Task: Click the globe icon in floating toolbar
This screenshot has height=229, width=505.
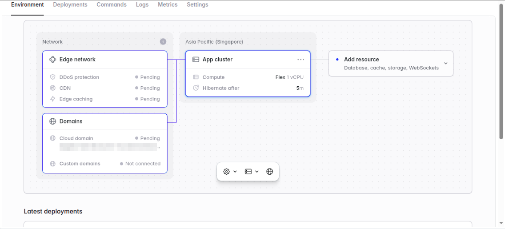Action: click(269, 172)
